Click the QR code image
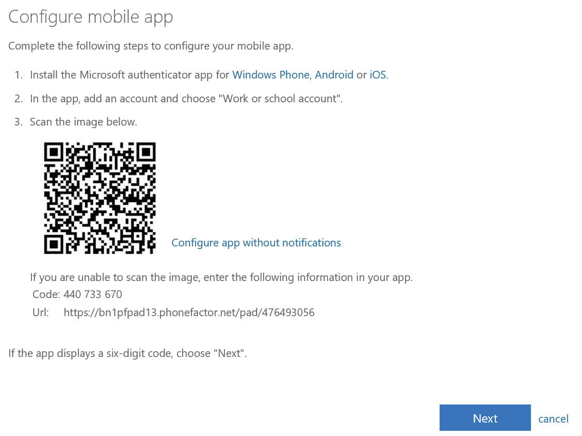The image size is (582, 436). [x=100, y=198]
